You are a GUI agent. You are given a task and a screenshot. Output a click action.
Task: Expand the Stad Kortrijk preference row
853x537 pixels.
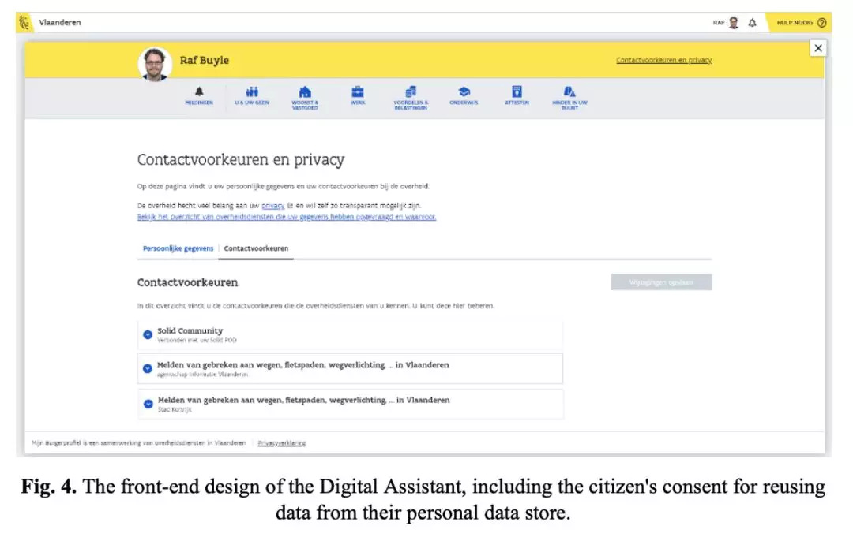coord(351,404)
